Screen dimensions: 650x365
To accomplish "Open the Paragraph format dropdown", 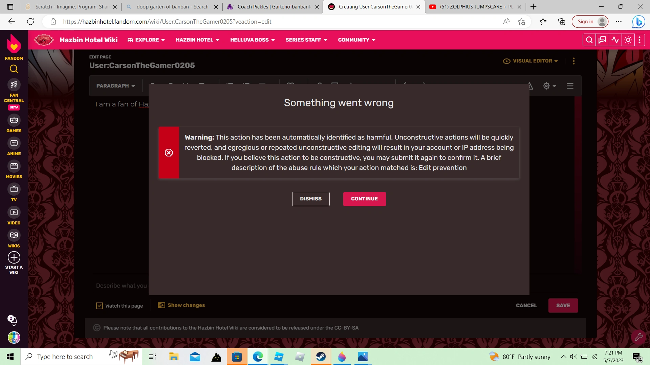I will [x=115, y=86].
